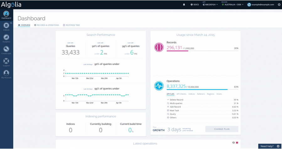The height and width of the screenshot is (149, 282).
Task: Open the Indices section in sidebar
Action: tap(6, 26)
